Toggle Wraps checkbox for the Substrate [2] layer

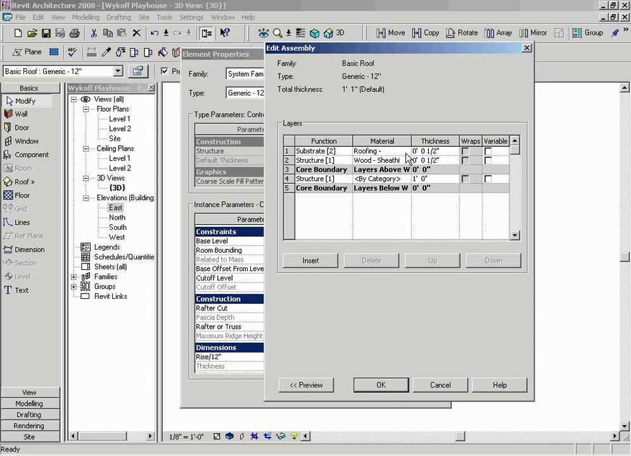click(465, 151)
